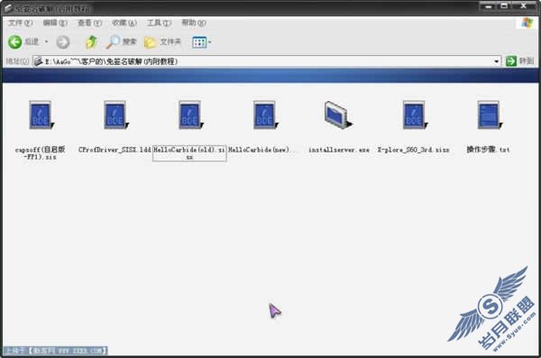
Task: Open the 文件 (File) menu
Action: (x=21, y=23)
